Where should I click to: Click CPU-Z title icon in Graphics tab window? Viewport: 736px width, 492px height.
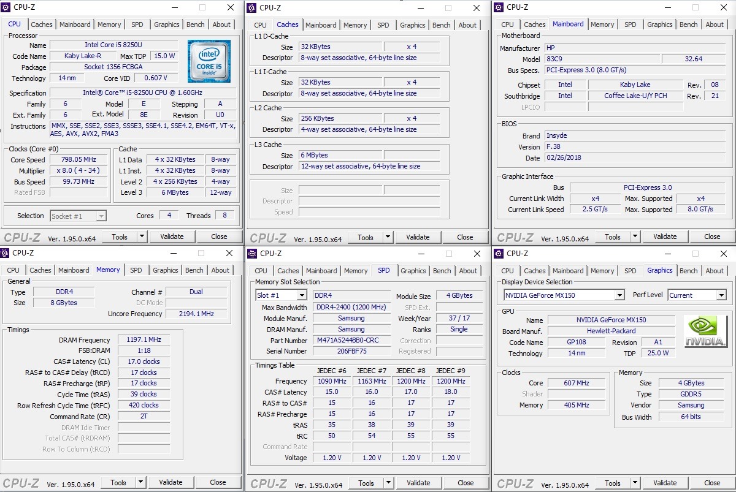pyautogui.click(x=499, y=253)
